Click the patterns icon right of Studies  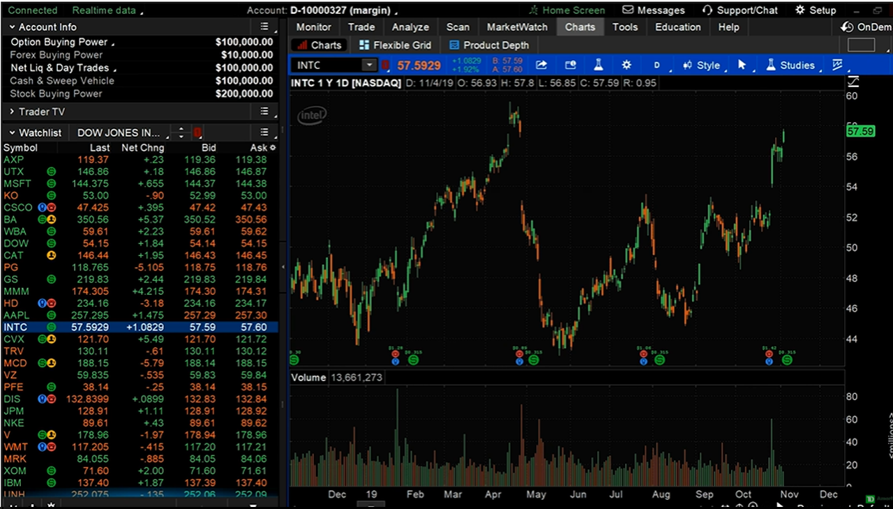click(837, 65)
